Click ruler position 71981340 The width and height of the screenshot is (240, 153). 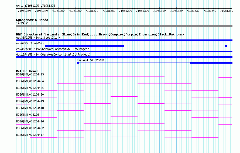click(210, 11)
